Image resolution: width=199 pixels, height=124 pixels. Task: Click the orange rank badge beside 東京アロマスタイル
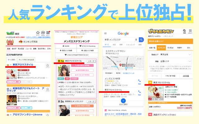pos(150,82)
